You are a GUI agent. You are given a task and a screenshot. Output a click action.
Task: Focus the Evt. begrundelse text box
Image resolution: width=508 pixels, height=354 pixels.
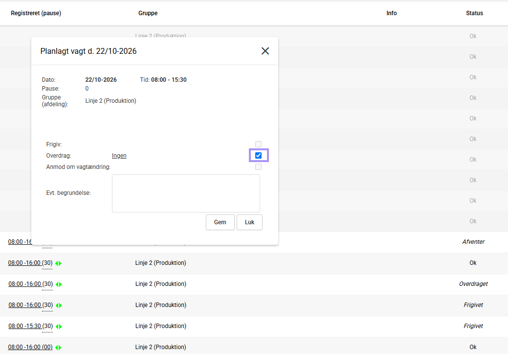186,193
